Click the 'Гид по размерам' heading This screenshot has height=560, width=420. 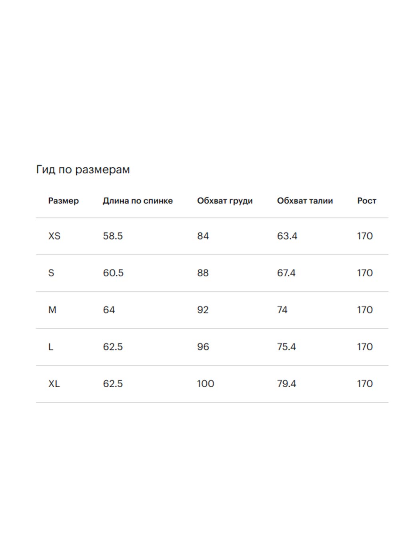click(x=83, y=170)
